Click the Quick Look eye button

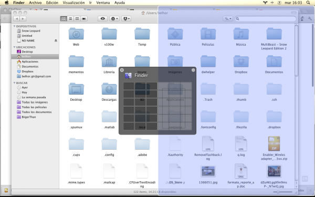[x=103, y=19]
